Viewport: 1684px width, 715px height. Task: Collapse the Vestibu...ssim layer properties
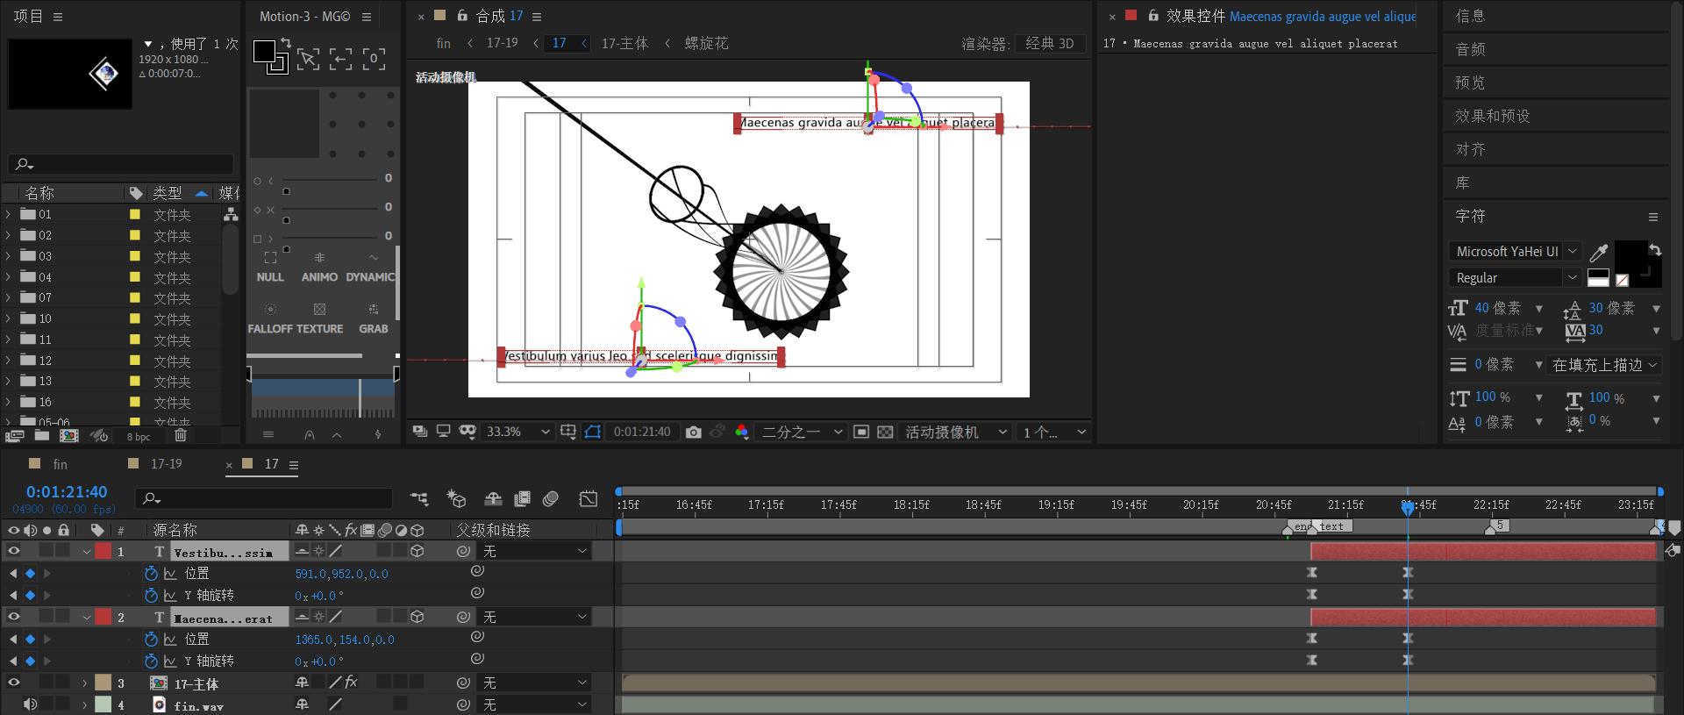click(x=86, y=552)
